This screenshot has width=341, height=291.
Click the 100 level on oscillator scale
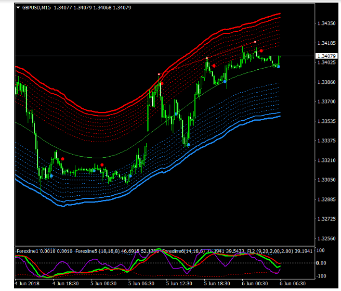(320, 250)
